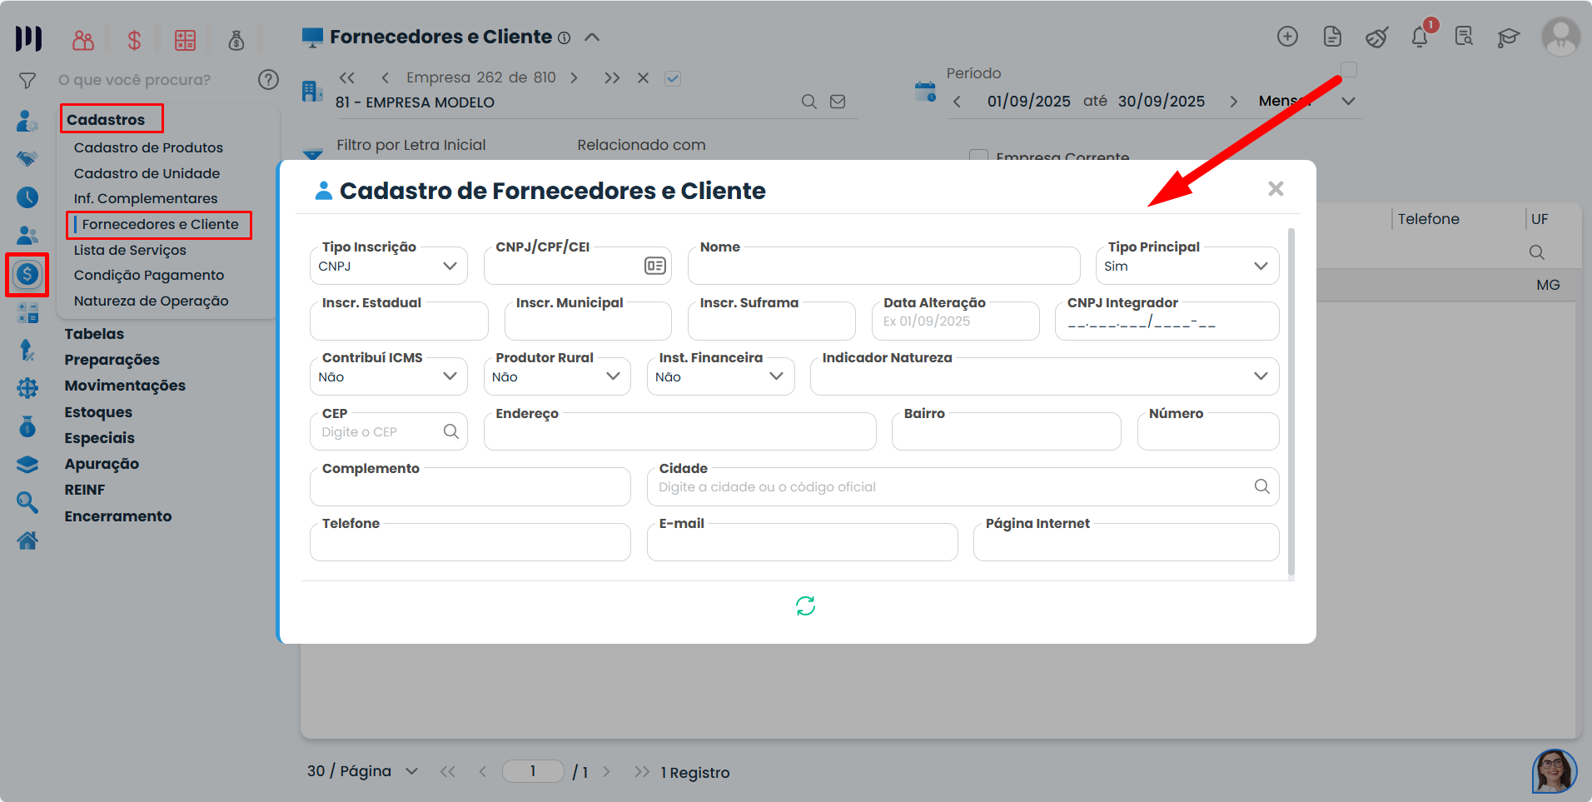This screenshot has height=802, width=1592.
Task: Click the filter funnel icon in sidebar
Action: (27, 81)
